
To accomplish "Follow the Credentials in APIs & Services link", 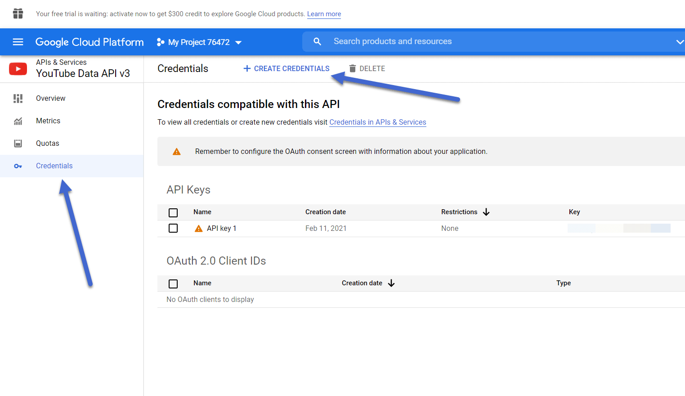I will pyautogui.click(x=377, y=122).
